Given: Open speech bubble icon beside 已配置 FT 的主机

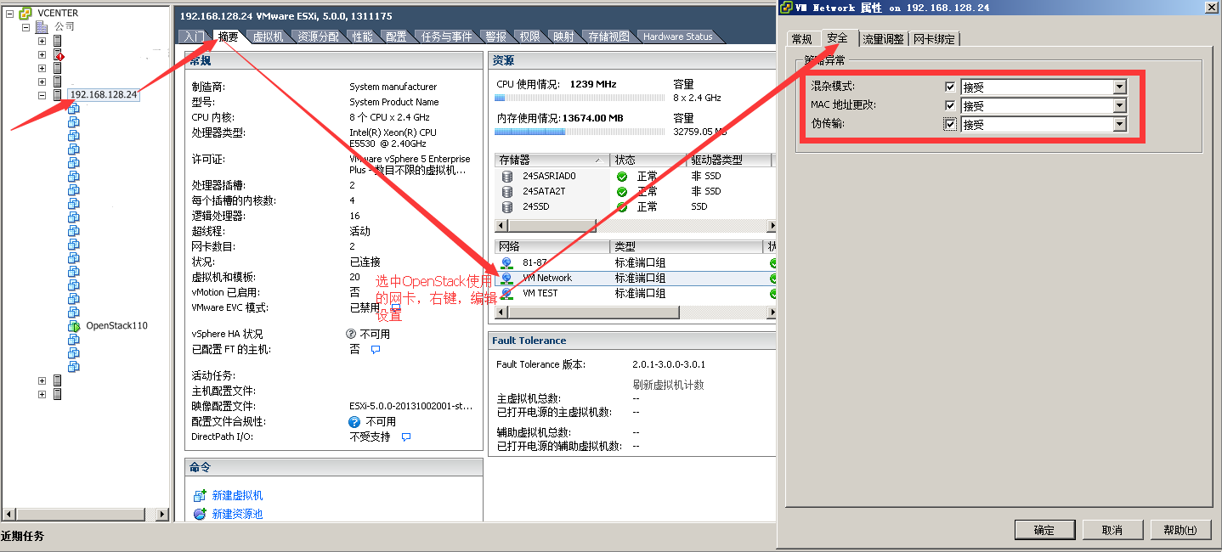Looking at the screenshot, I should [376, 349].
